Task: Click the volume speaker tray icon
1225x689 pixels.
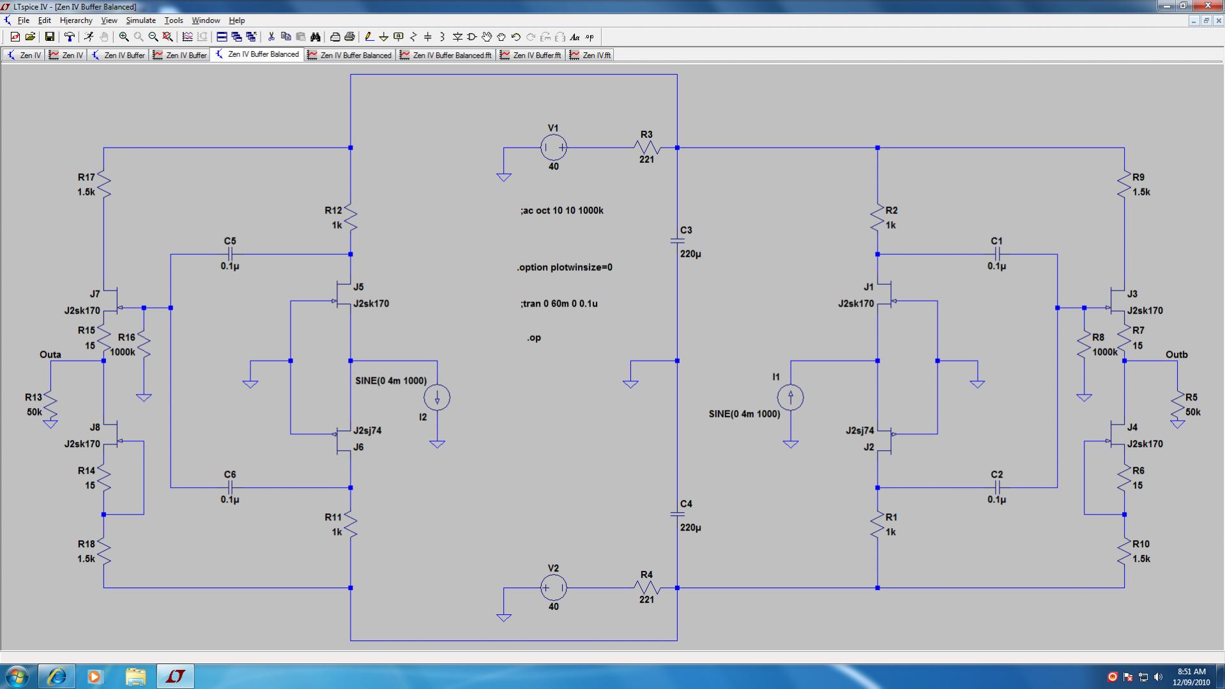Action: coord(1158,677)
